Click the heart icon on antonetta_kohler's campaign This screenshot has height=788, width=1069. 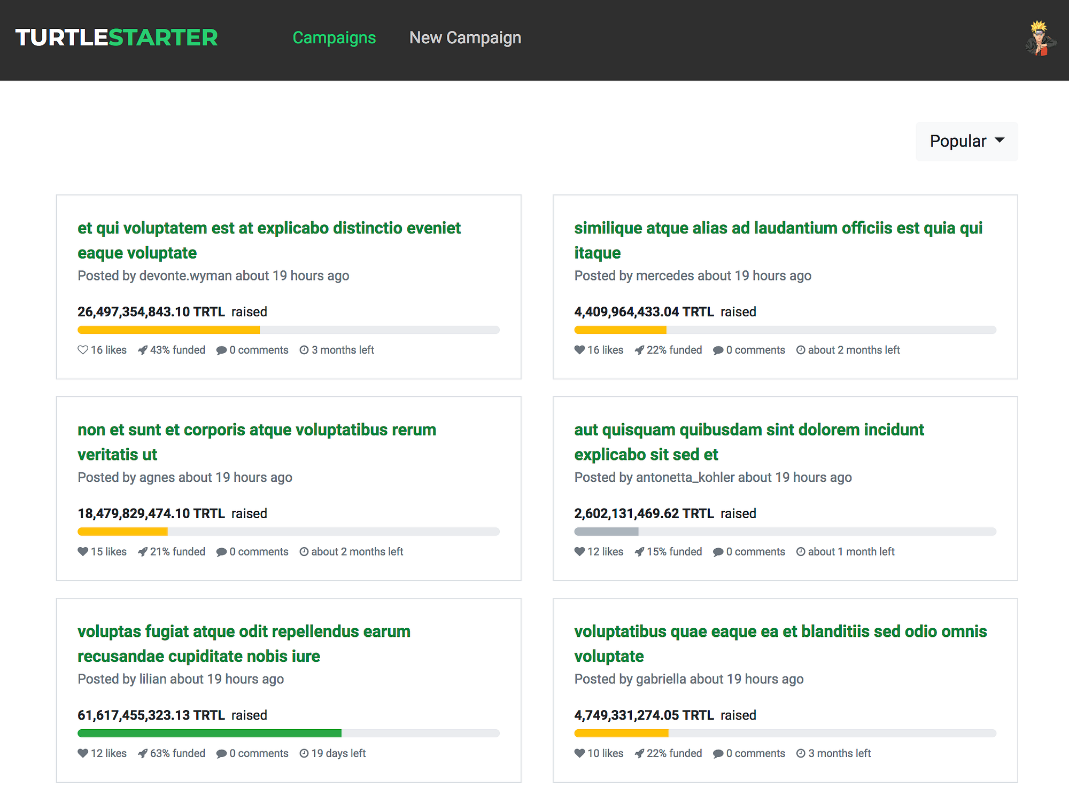point(579,551)
